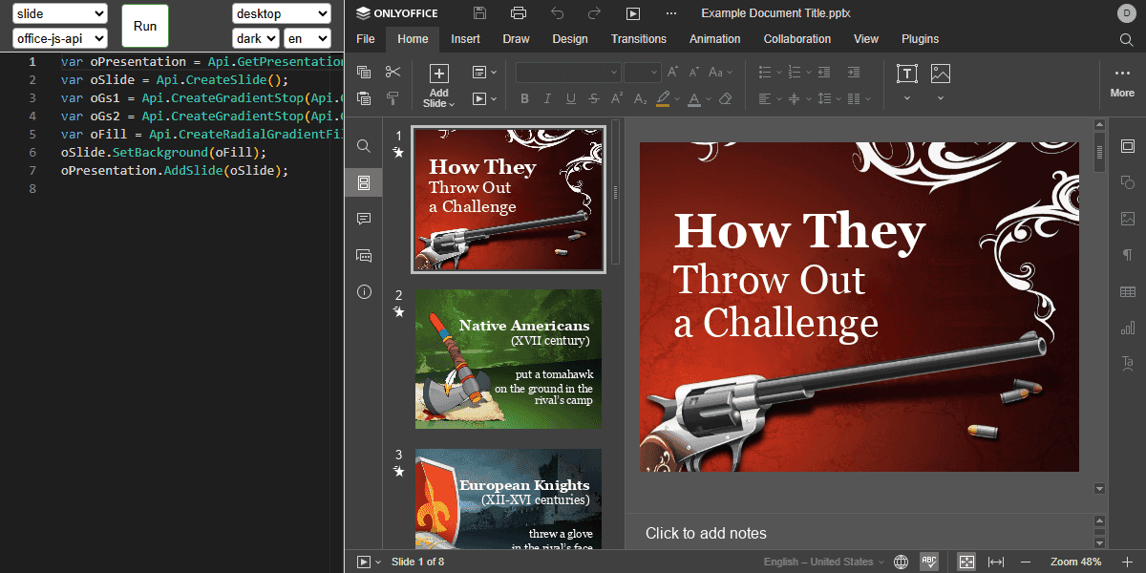Open the search magnifier in the tab row
This screenshot has height=573, width=1146.
click(1127, 39)
